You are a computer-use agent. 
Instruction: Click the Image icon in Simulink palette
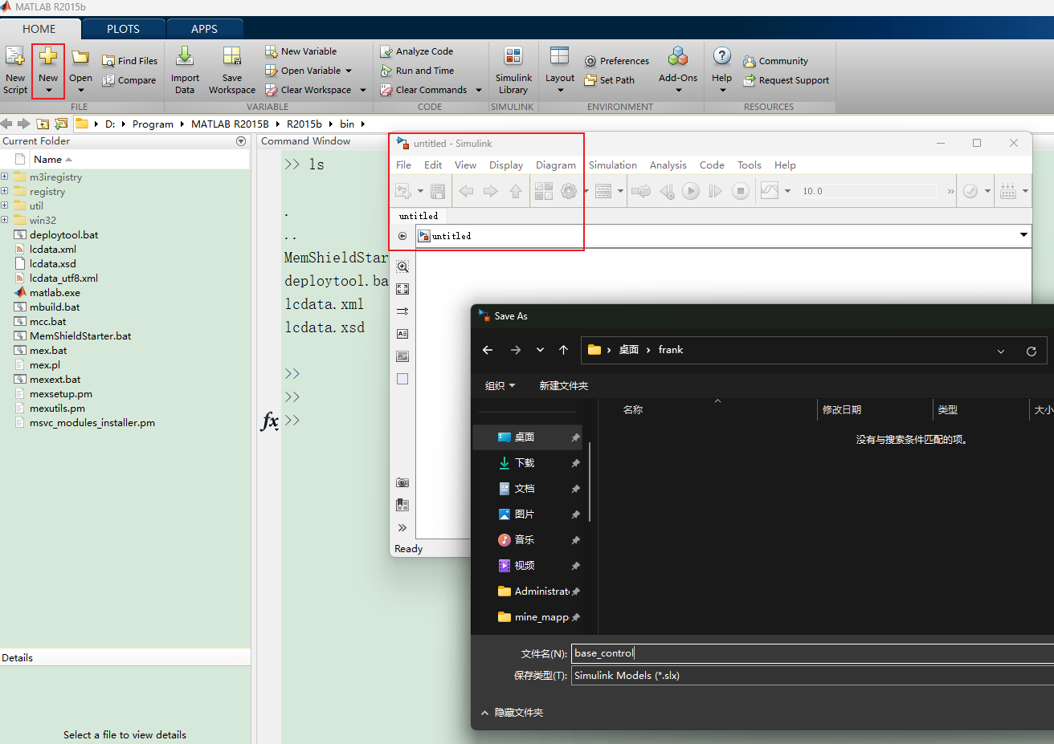click(402, 356)
